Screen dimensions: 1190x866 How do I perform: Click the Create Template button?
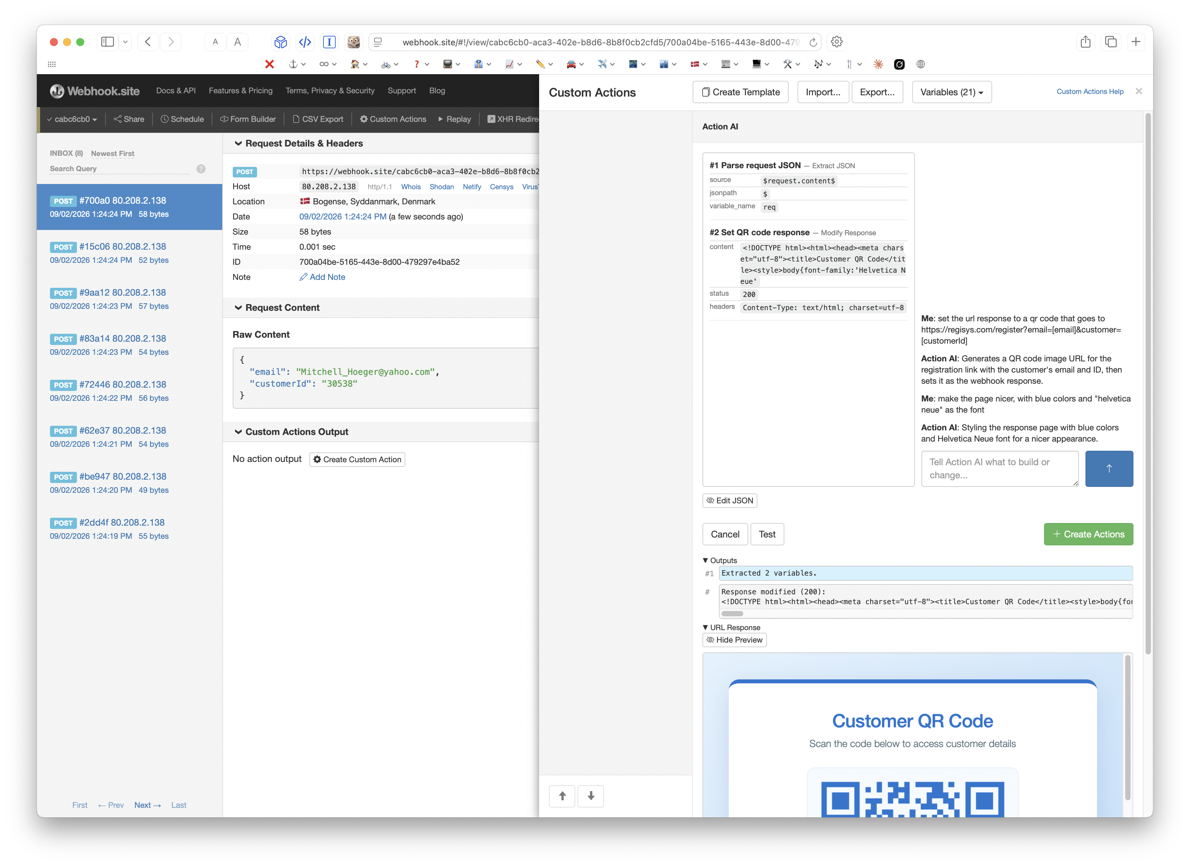(740, 92)
